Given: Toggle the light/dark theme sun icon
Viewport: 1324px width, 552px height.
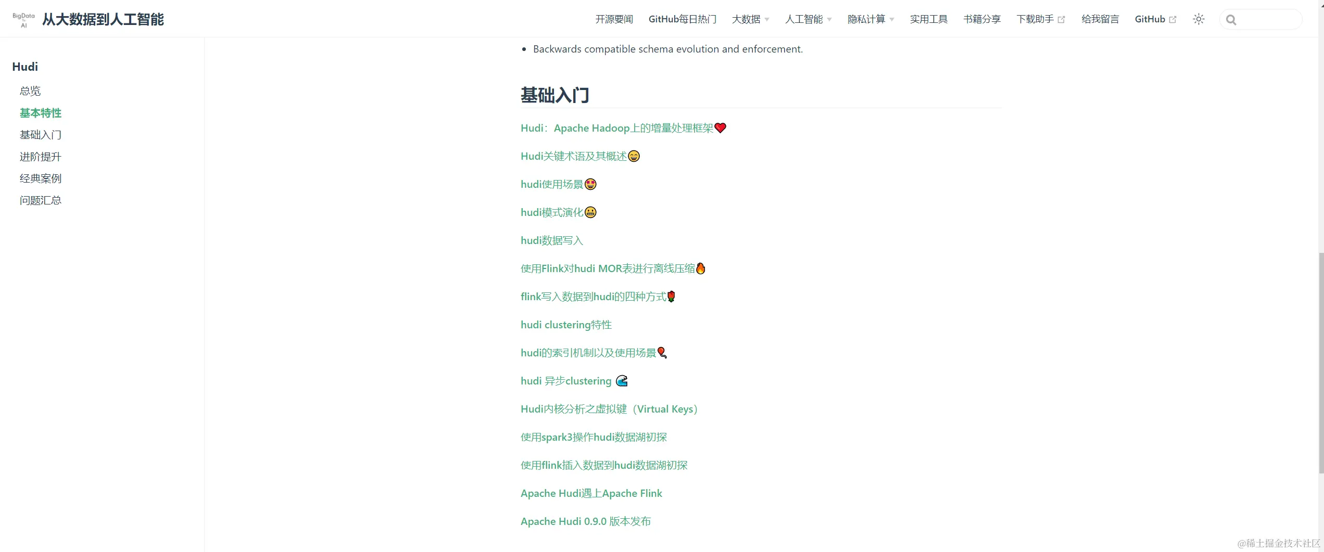Looking at the screenshot, I should point(1199,19).
